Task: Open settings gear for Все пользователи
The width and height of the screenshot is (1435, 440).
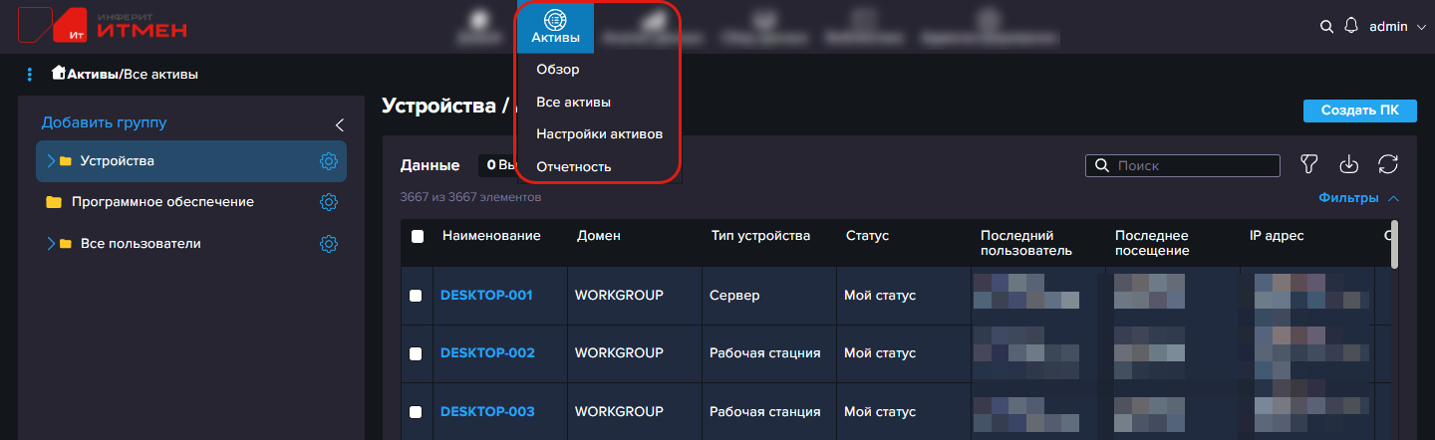Action: pyautogui.click(x=329, y=244)
